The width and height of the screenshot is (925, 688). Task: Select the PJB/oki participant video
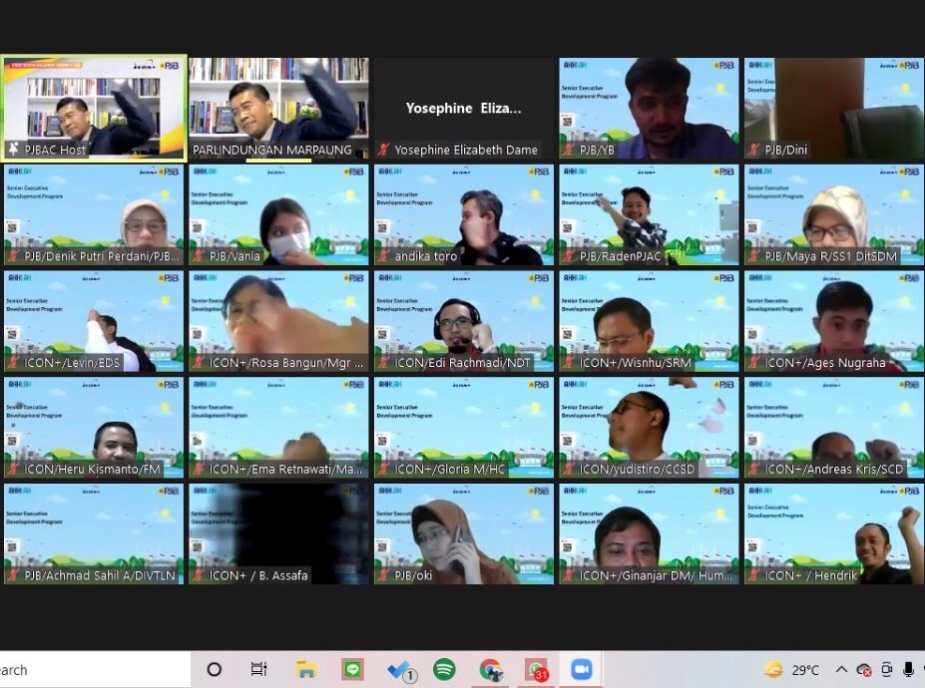(463, 532)
